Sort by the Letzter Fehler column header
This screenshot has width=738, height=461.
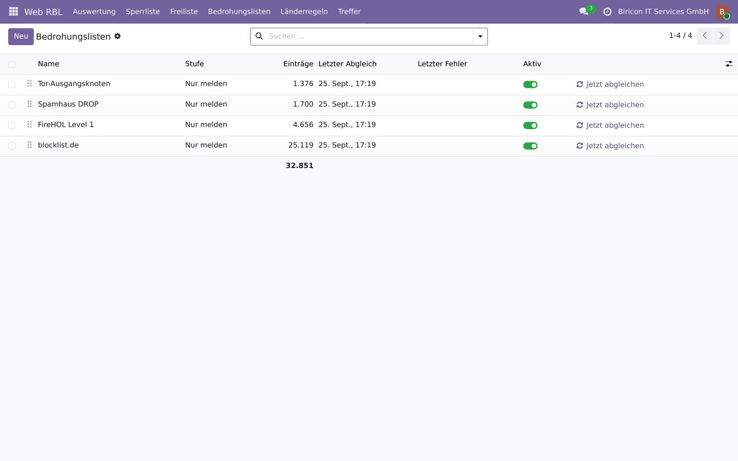pyautogui.click(x=442, y=64)
